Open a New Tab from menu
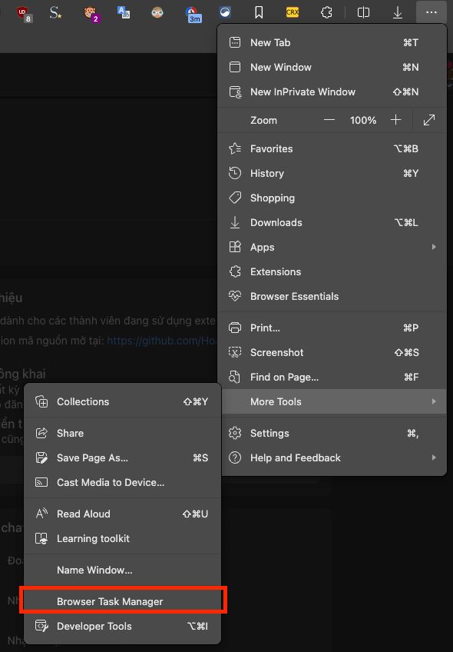 332,42
